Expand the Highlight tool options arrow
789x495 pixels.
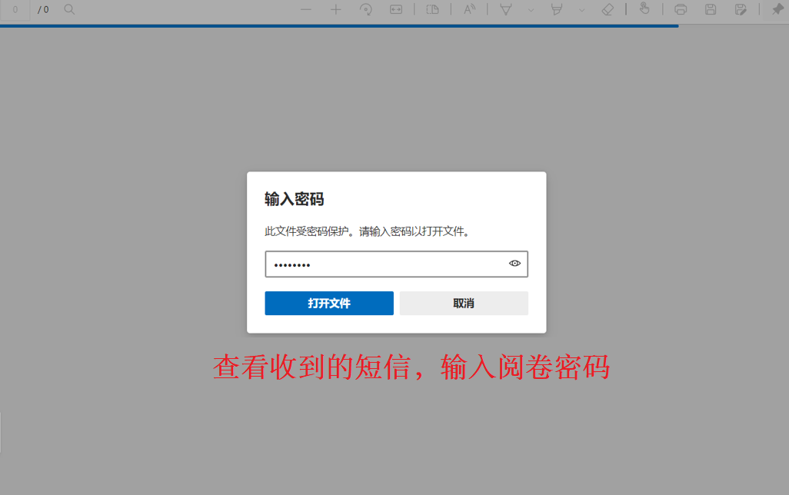tap(581, 10)
